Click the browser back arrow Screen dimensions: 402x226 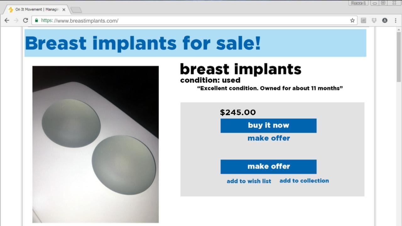point(7,20)
